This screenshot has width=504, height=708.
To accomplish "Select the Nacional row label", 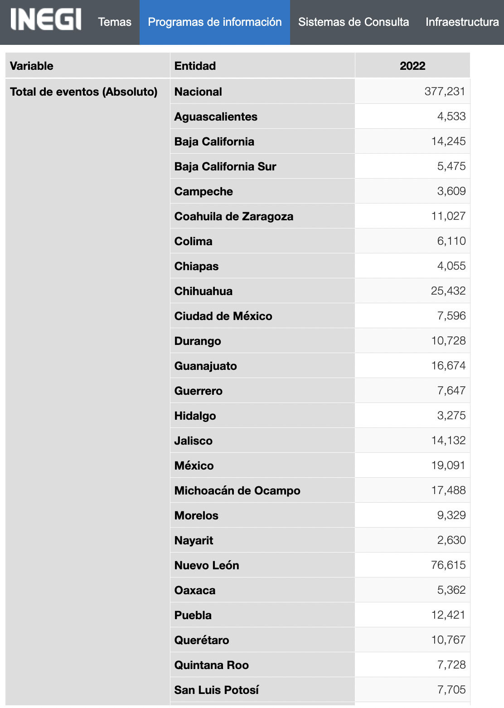I will [199, 92].
